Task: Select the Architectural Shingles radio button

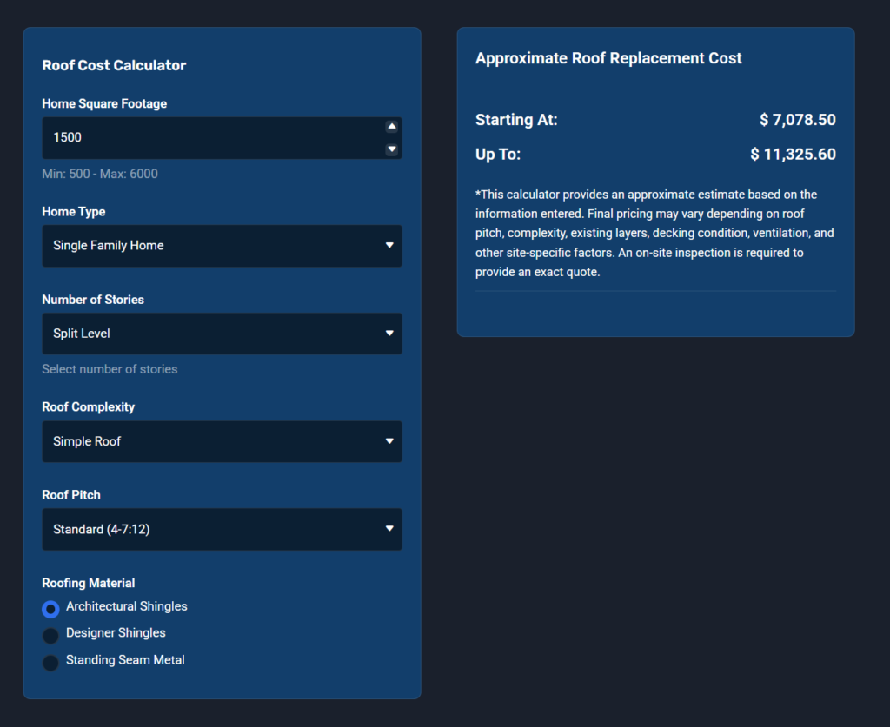Action: [x=51, y=609]
